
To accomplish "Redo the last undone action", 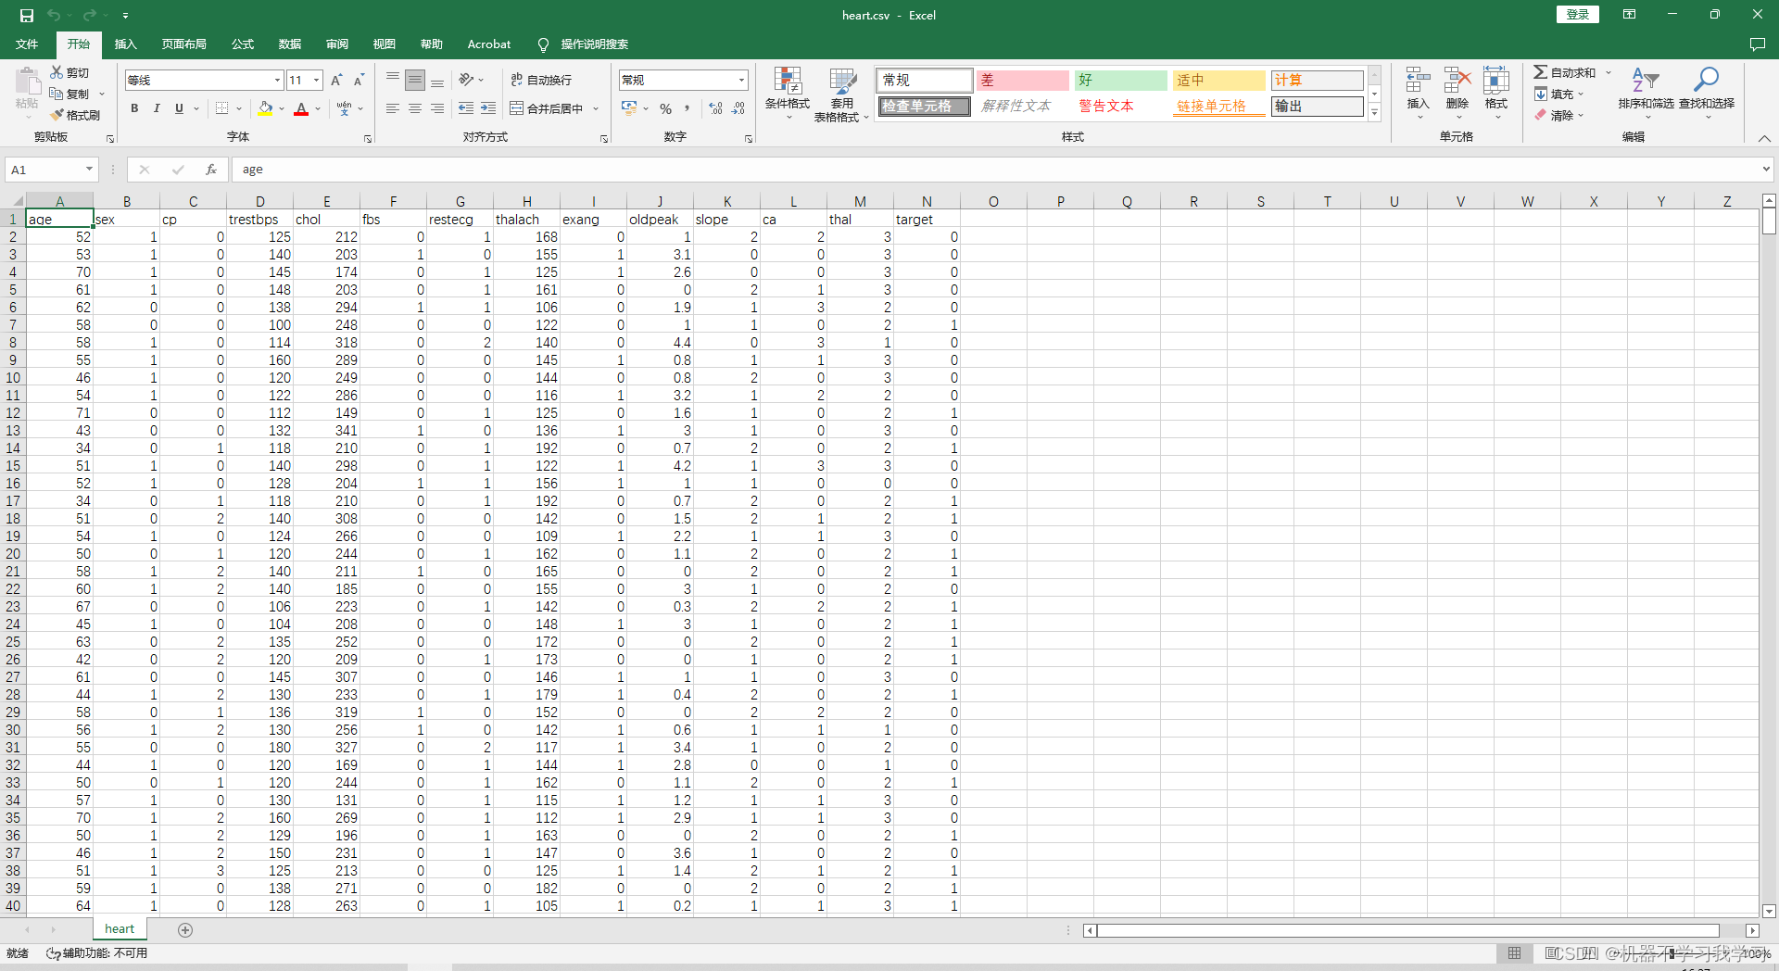I will [x=90, y=15].
